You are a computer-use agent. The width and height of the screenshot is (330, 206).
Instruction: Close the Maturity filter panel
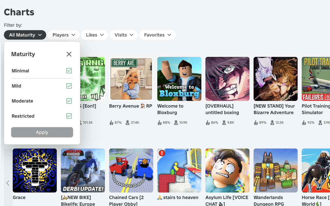point(69,54)
